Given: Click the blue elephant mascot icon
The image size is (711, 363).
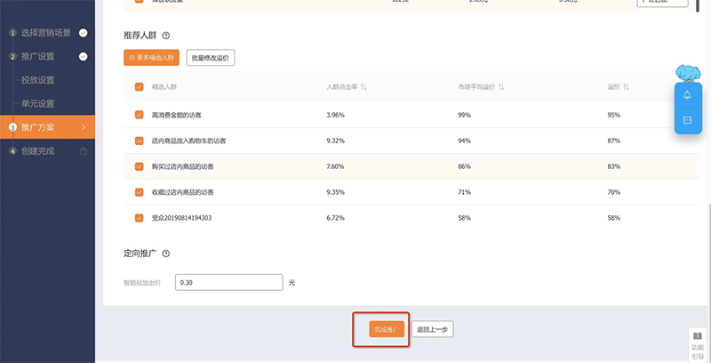Looking at the screenshot, I should (x=687, y=73).
